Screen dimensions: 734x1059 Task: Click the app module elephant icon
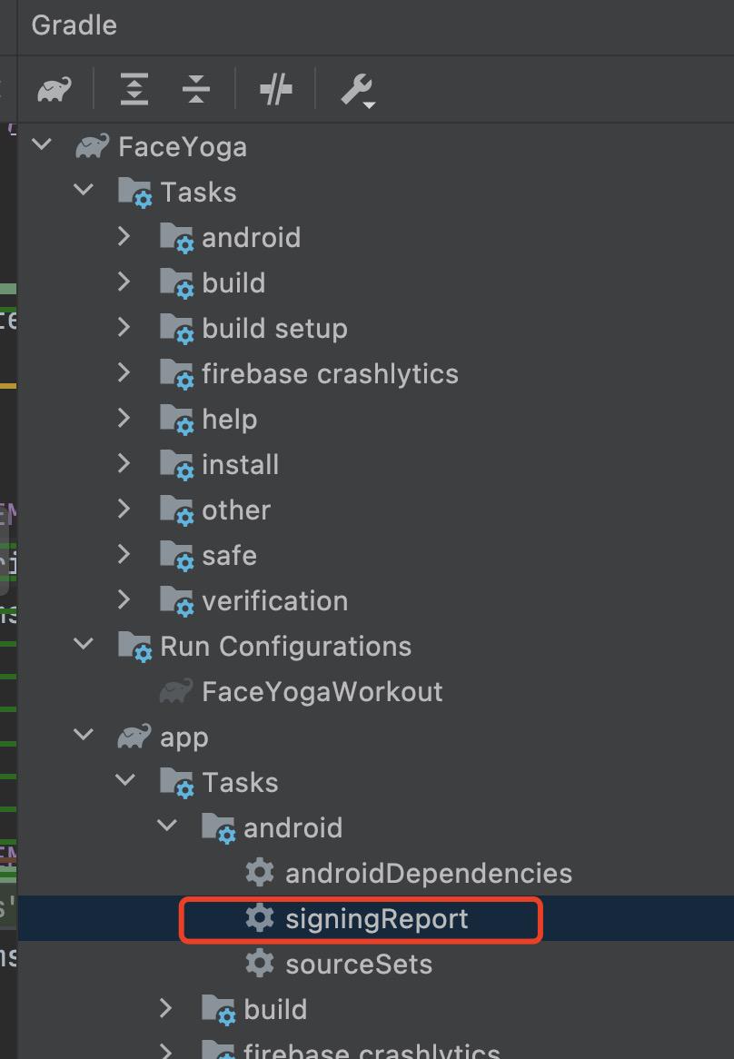134,737
